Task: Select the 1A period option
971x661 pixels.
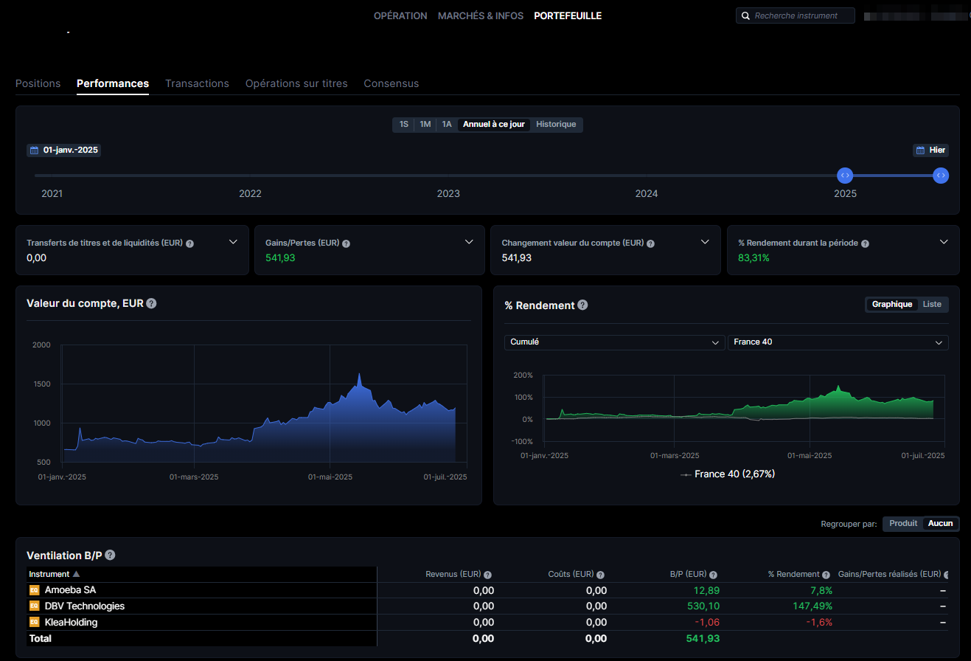Action: [x=447, y=125]
